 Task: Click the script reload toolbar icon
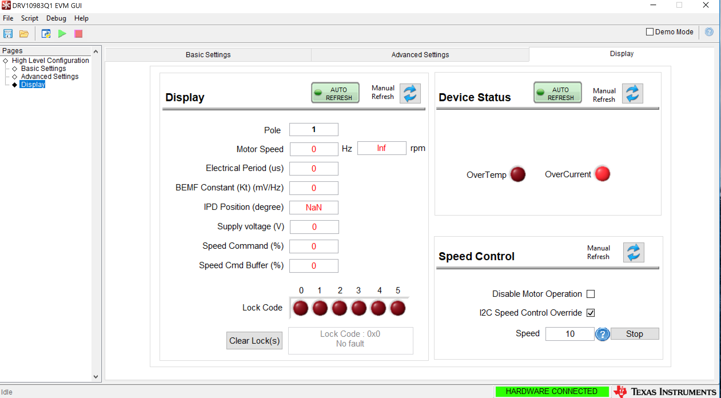click(x=46, y=34)
